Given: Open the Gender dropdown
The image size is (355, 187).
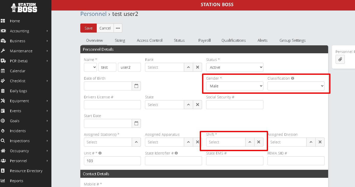Looking at the screenshot, I should click(235, 86).
